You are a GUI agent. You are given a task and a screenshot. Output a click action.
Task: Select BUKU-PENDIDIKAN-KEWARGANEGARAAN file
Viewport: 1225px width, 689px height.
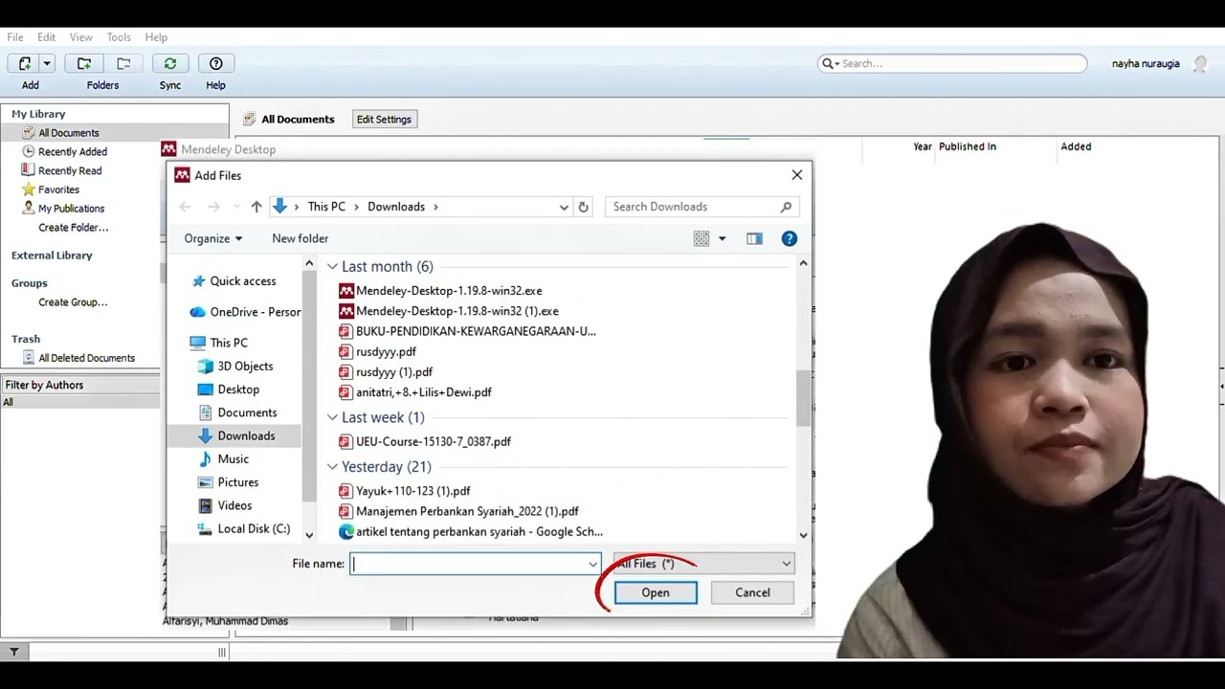pos(467,331)
